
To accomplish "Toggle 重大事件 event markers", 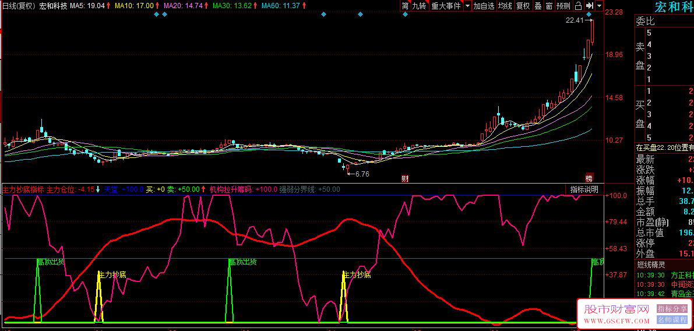I will point(446,6).
